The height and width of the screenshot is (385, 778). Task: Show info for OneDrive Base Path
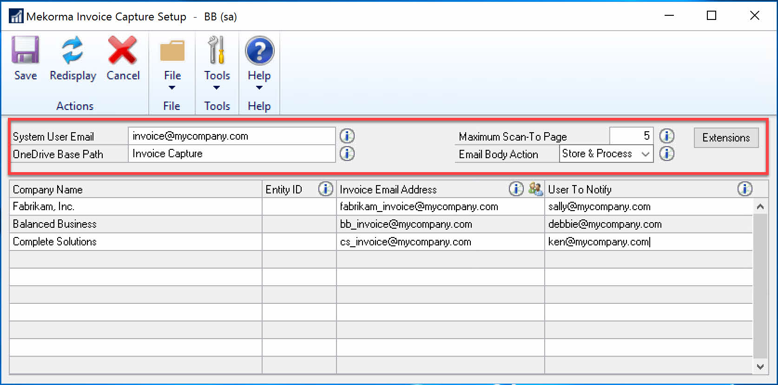coord(347,154)
